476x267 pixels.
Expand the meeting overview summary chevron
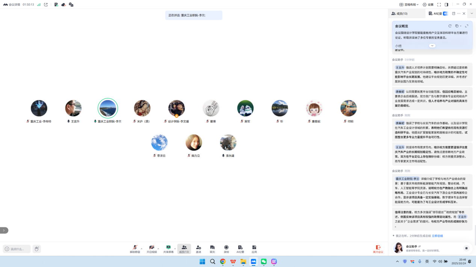click(432, 46)
